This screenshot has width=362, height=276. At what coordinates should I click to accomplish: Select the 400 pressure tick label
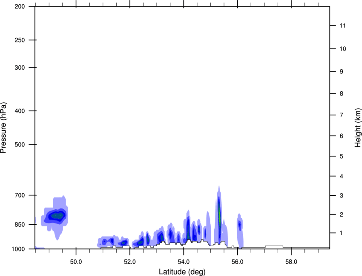pyautogui.click(x=20, y=111)
